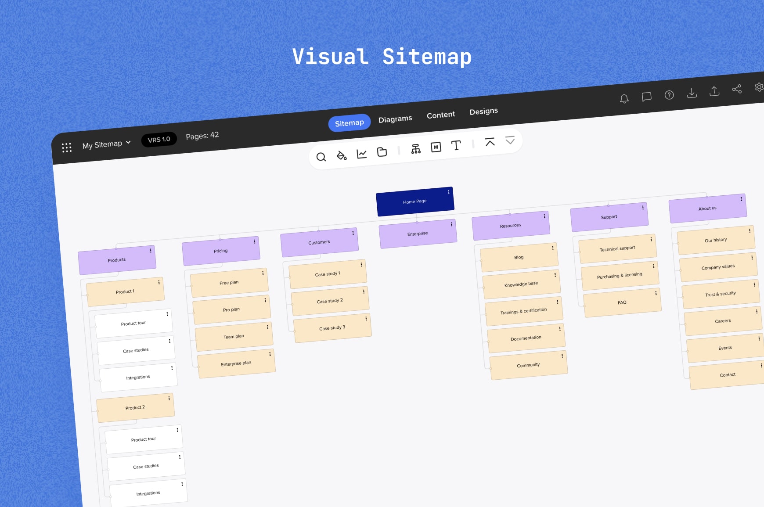This screenshot has height=507, width=764.
Task: Switch to the Diagrams tab
Action: [x=395, y=119]
